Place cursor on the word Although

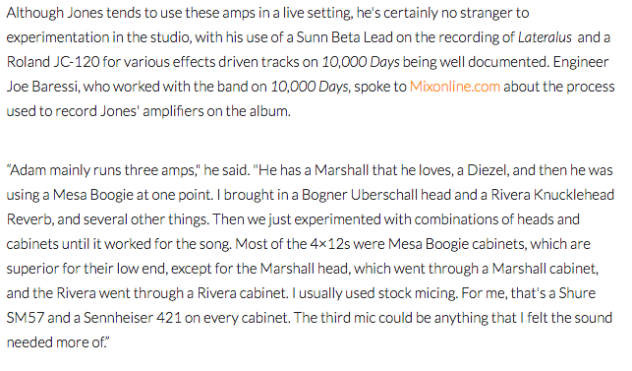(x=35, y=13)
